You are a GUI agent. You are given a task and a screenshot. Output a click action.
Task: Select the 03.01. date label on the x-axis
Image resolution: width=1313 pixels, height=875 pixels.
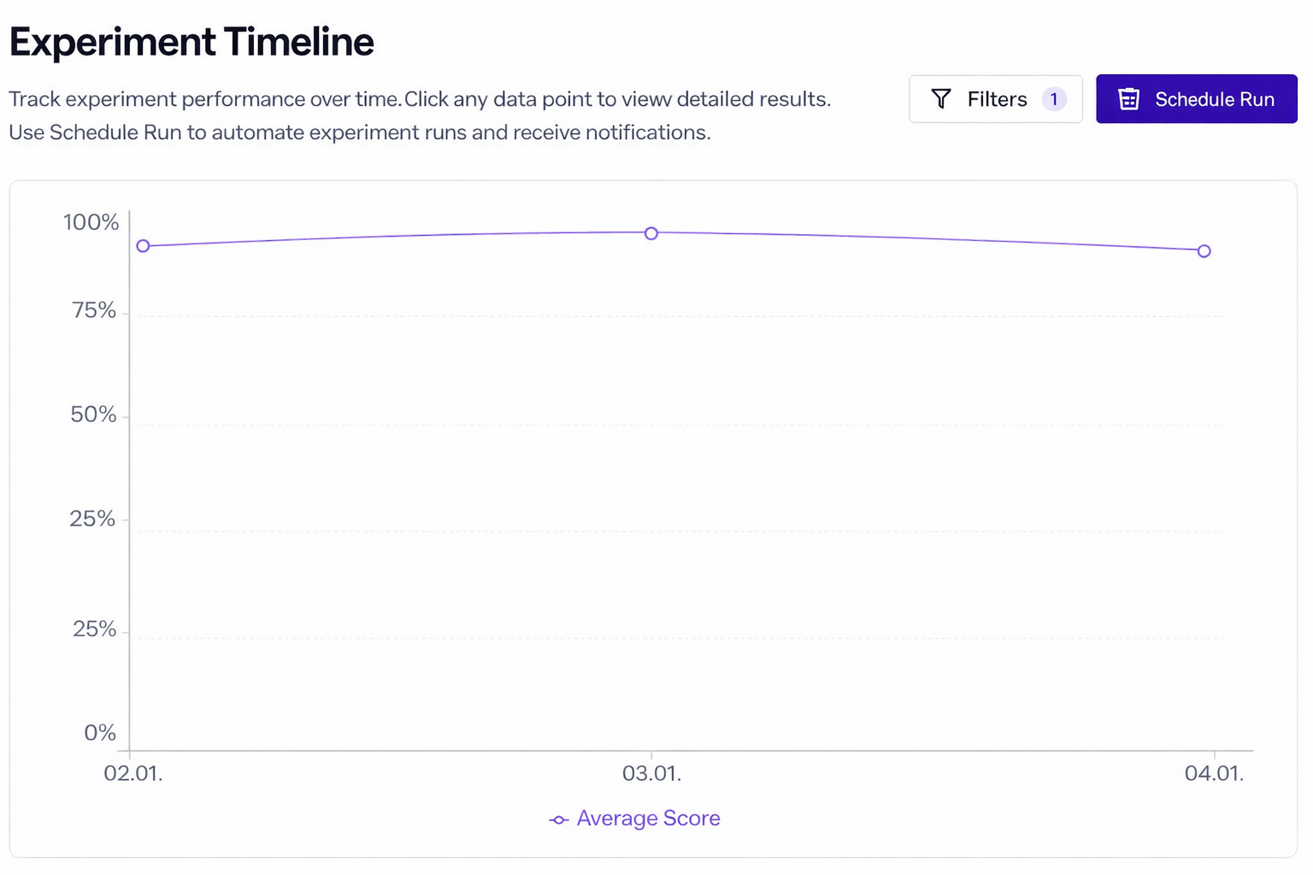(x=652, y=774)
